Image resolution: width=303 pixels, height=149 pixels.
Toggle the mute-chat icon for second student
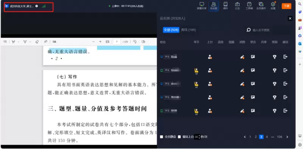253,70
